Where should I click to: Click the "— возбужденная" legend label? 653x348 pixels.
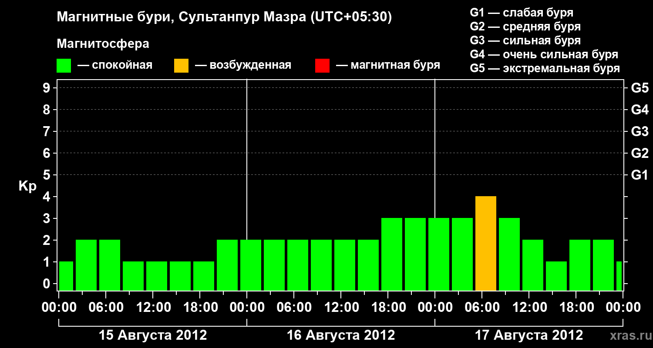coord(243,66)
